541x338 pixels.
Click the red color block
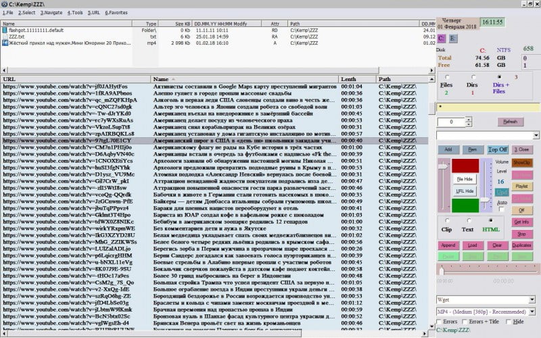[x=464, y=166]
